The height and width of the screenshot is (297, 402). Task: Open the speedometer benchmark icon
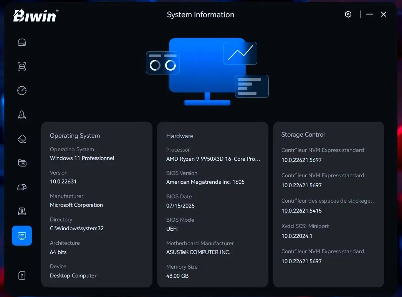pyautogui.click(x=22, y=91)
